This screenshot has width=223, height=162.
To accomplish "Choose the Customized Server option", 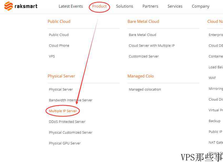I will pos(144,56).
